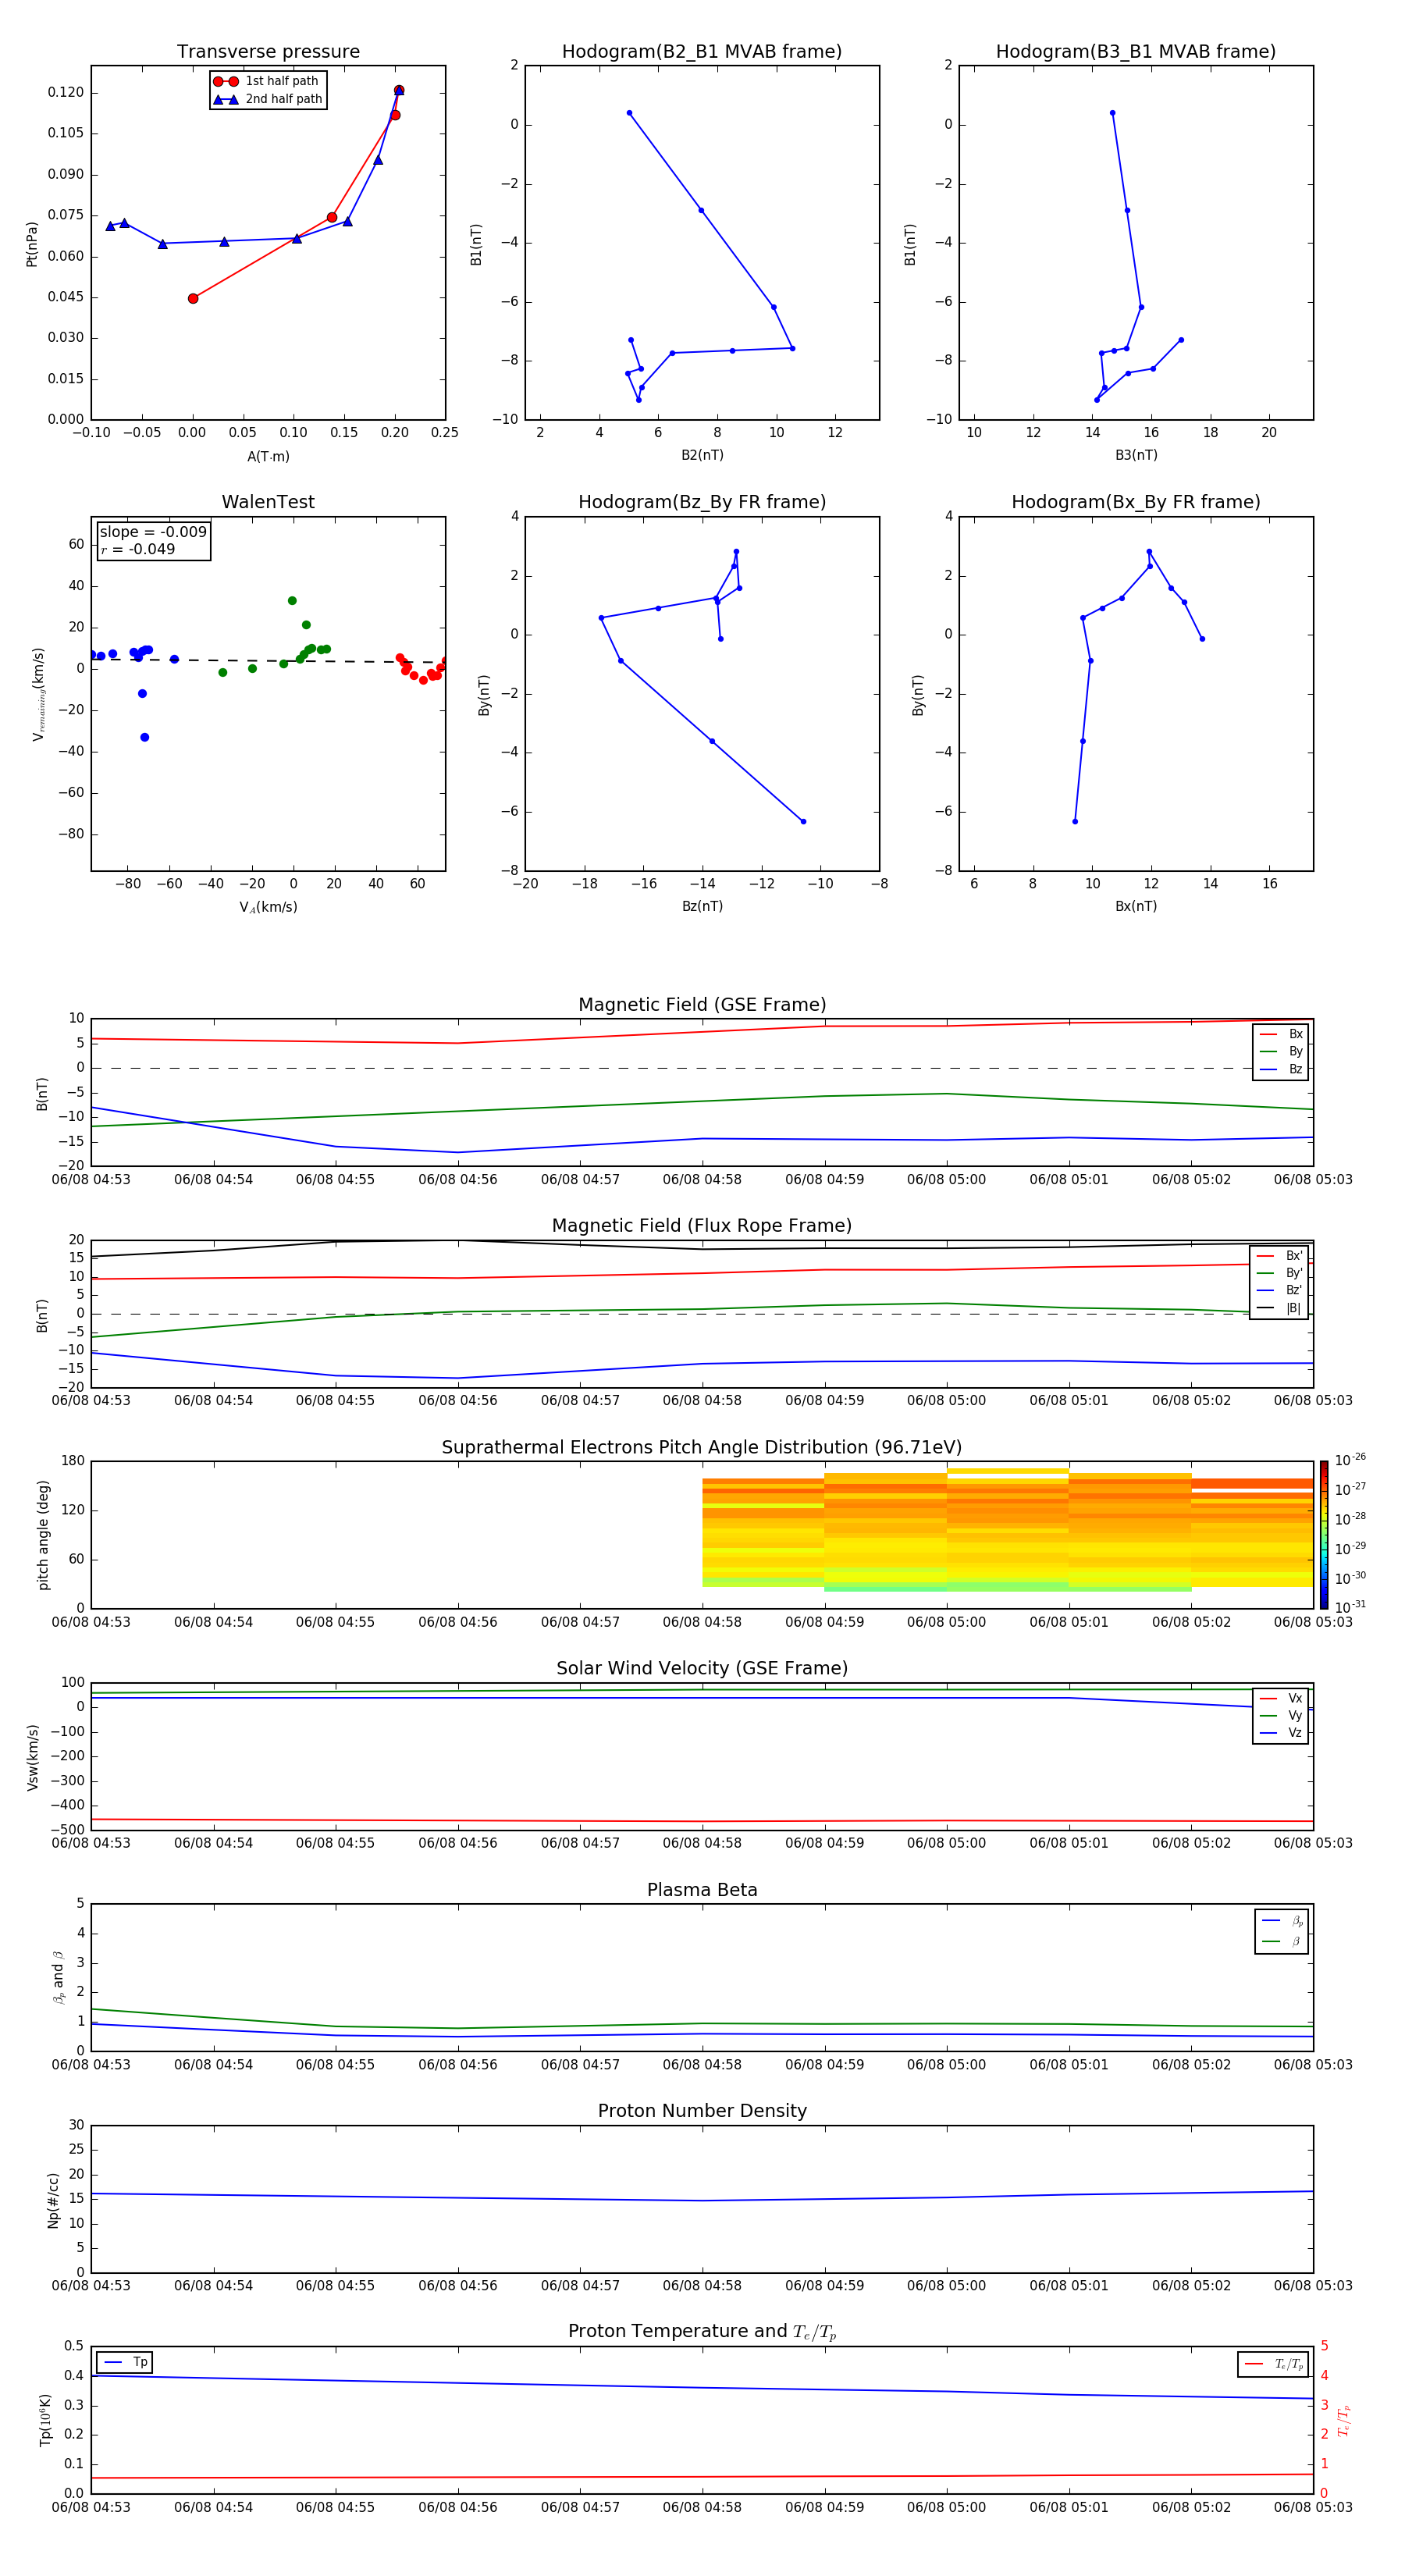Viewport: 1405px width, 2576px height.
Task: Click red data point at A=0.00, Pt=0.045
Action: 193,298
